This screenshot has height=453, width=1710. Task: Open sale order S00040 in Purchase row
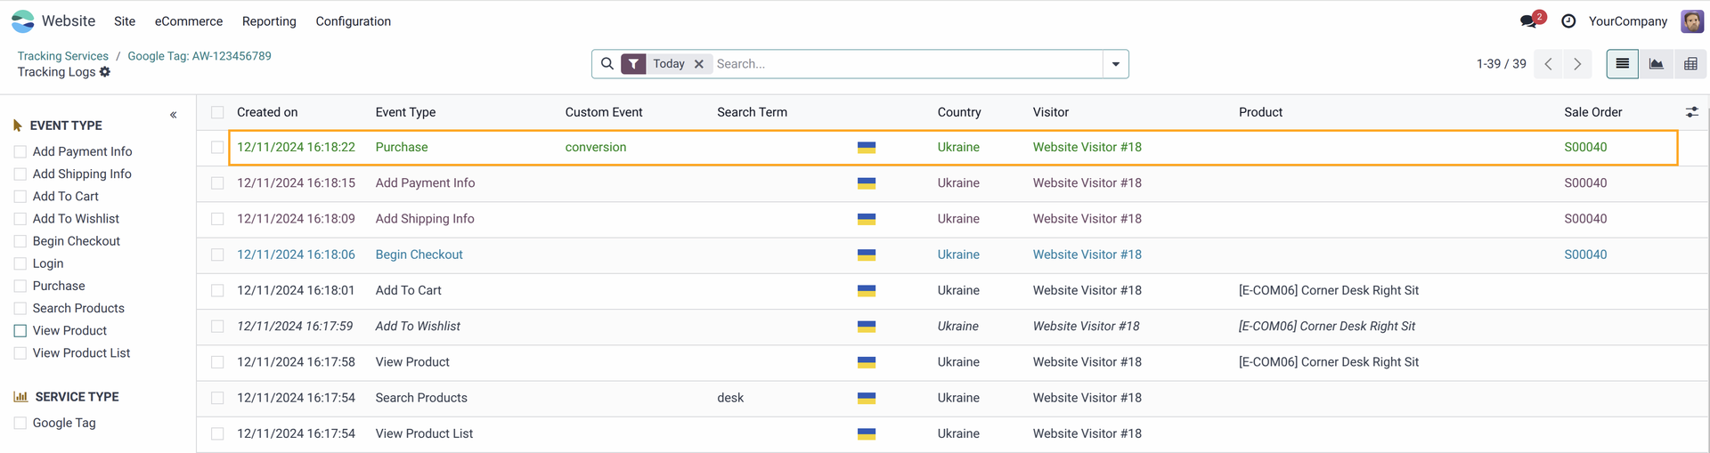coord(1585,147)
